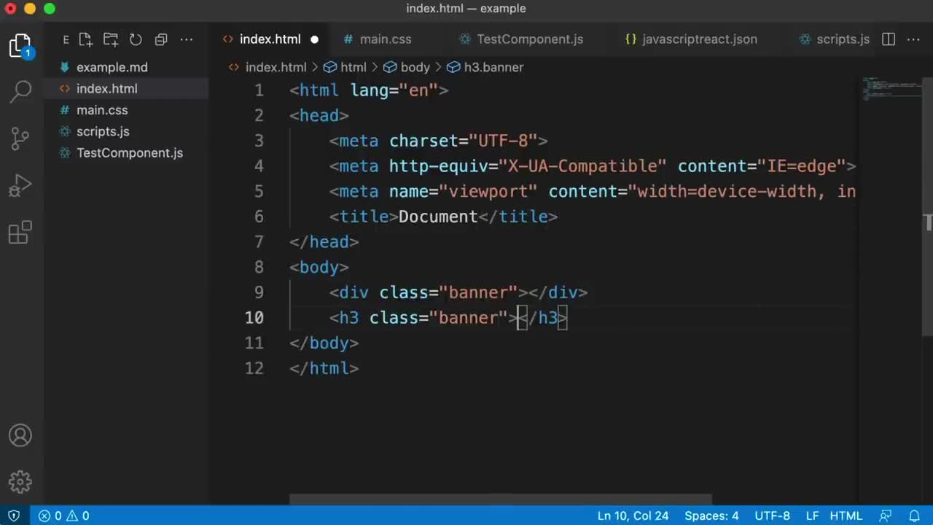The width and height of the screenshot is (933, 525).
Task: Change file encoding via UTF-8
Action: pyautogui.click(x=772, y=516)
